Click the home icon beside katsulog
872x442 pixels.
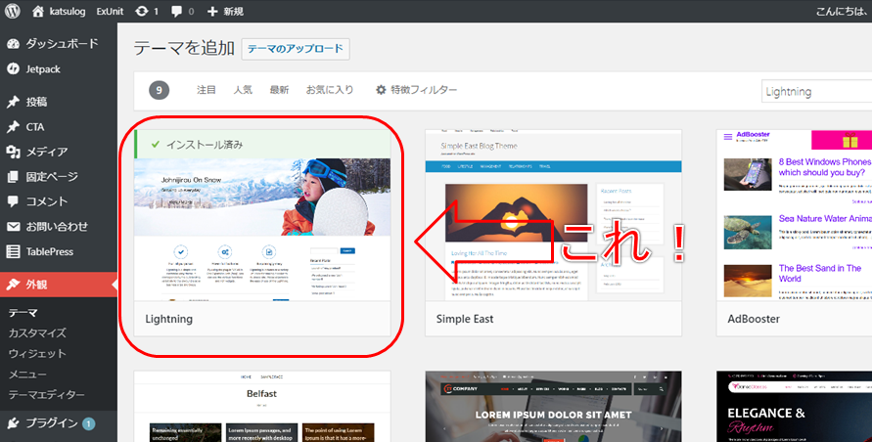[38, 11]
